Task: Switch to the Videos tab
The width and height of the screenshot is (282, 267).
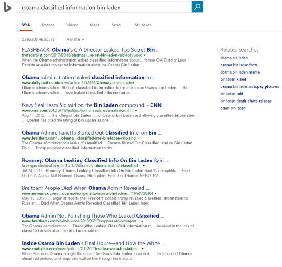Action: point(72,25)
